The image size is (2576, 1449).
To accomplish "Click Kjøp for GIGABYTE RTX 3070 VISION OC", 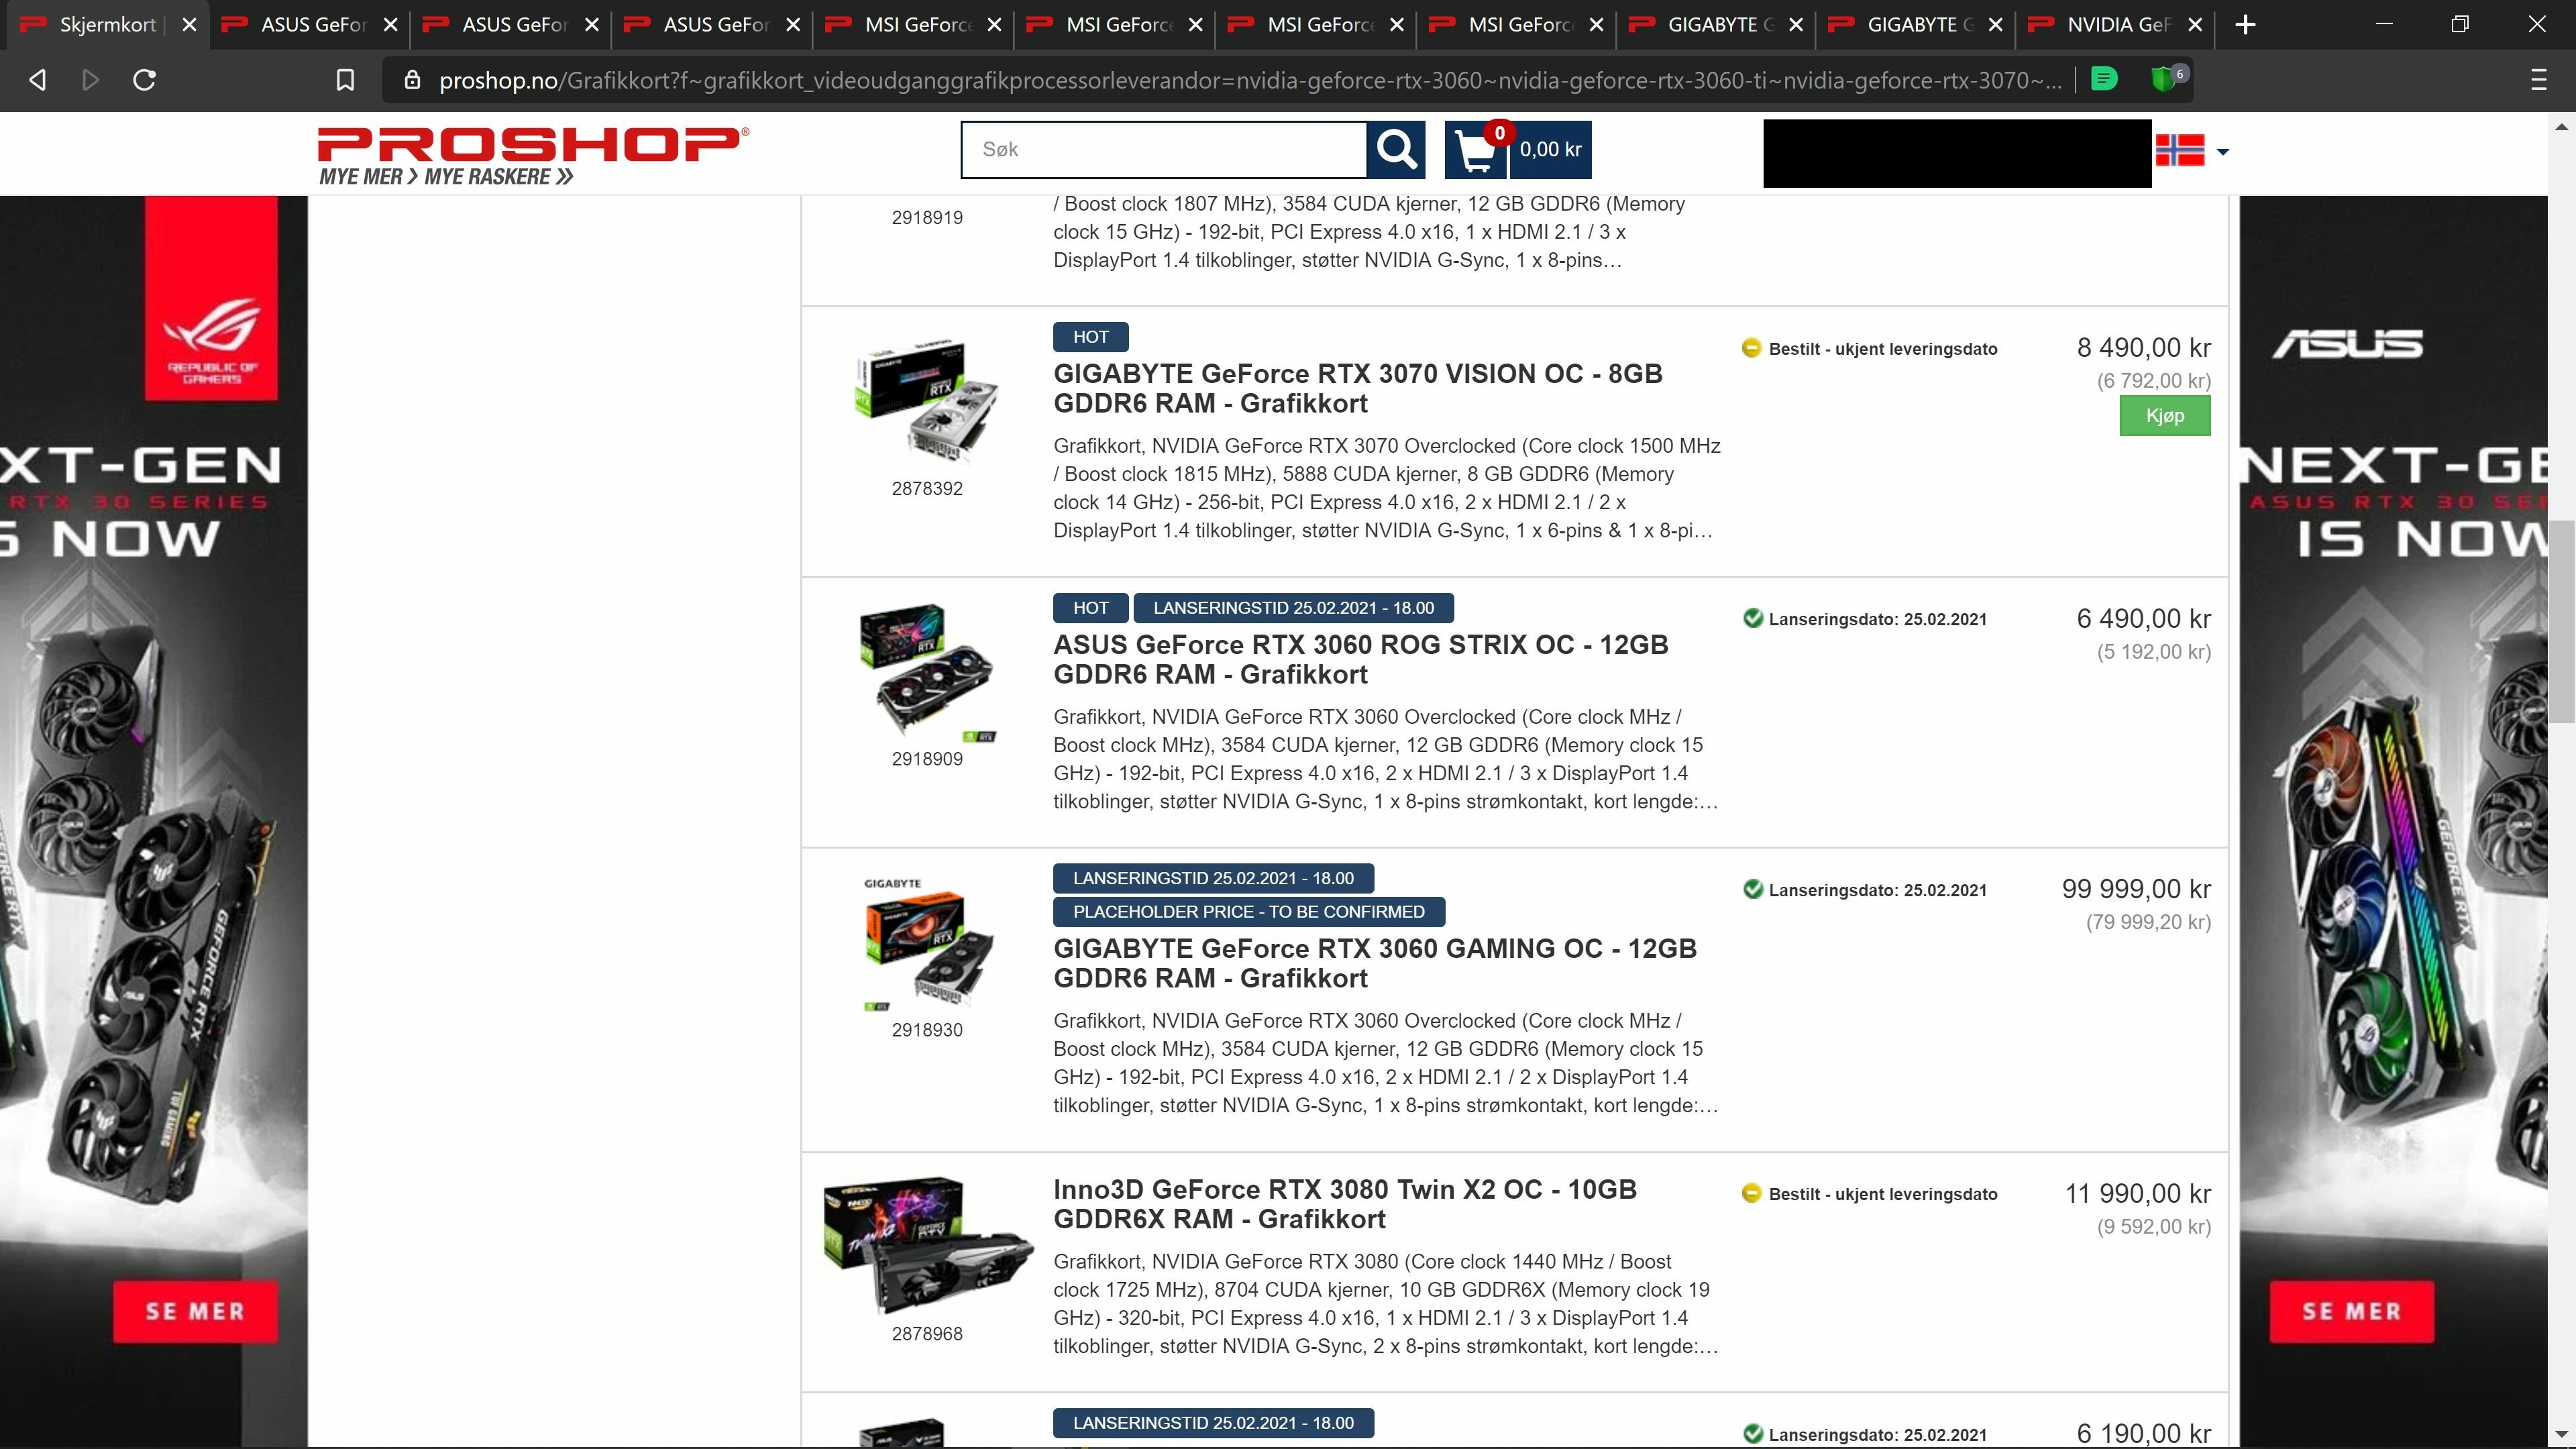I will [2165, 416].
